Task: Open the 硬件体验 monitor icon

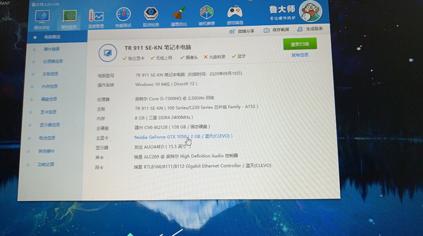Action: 42,17
